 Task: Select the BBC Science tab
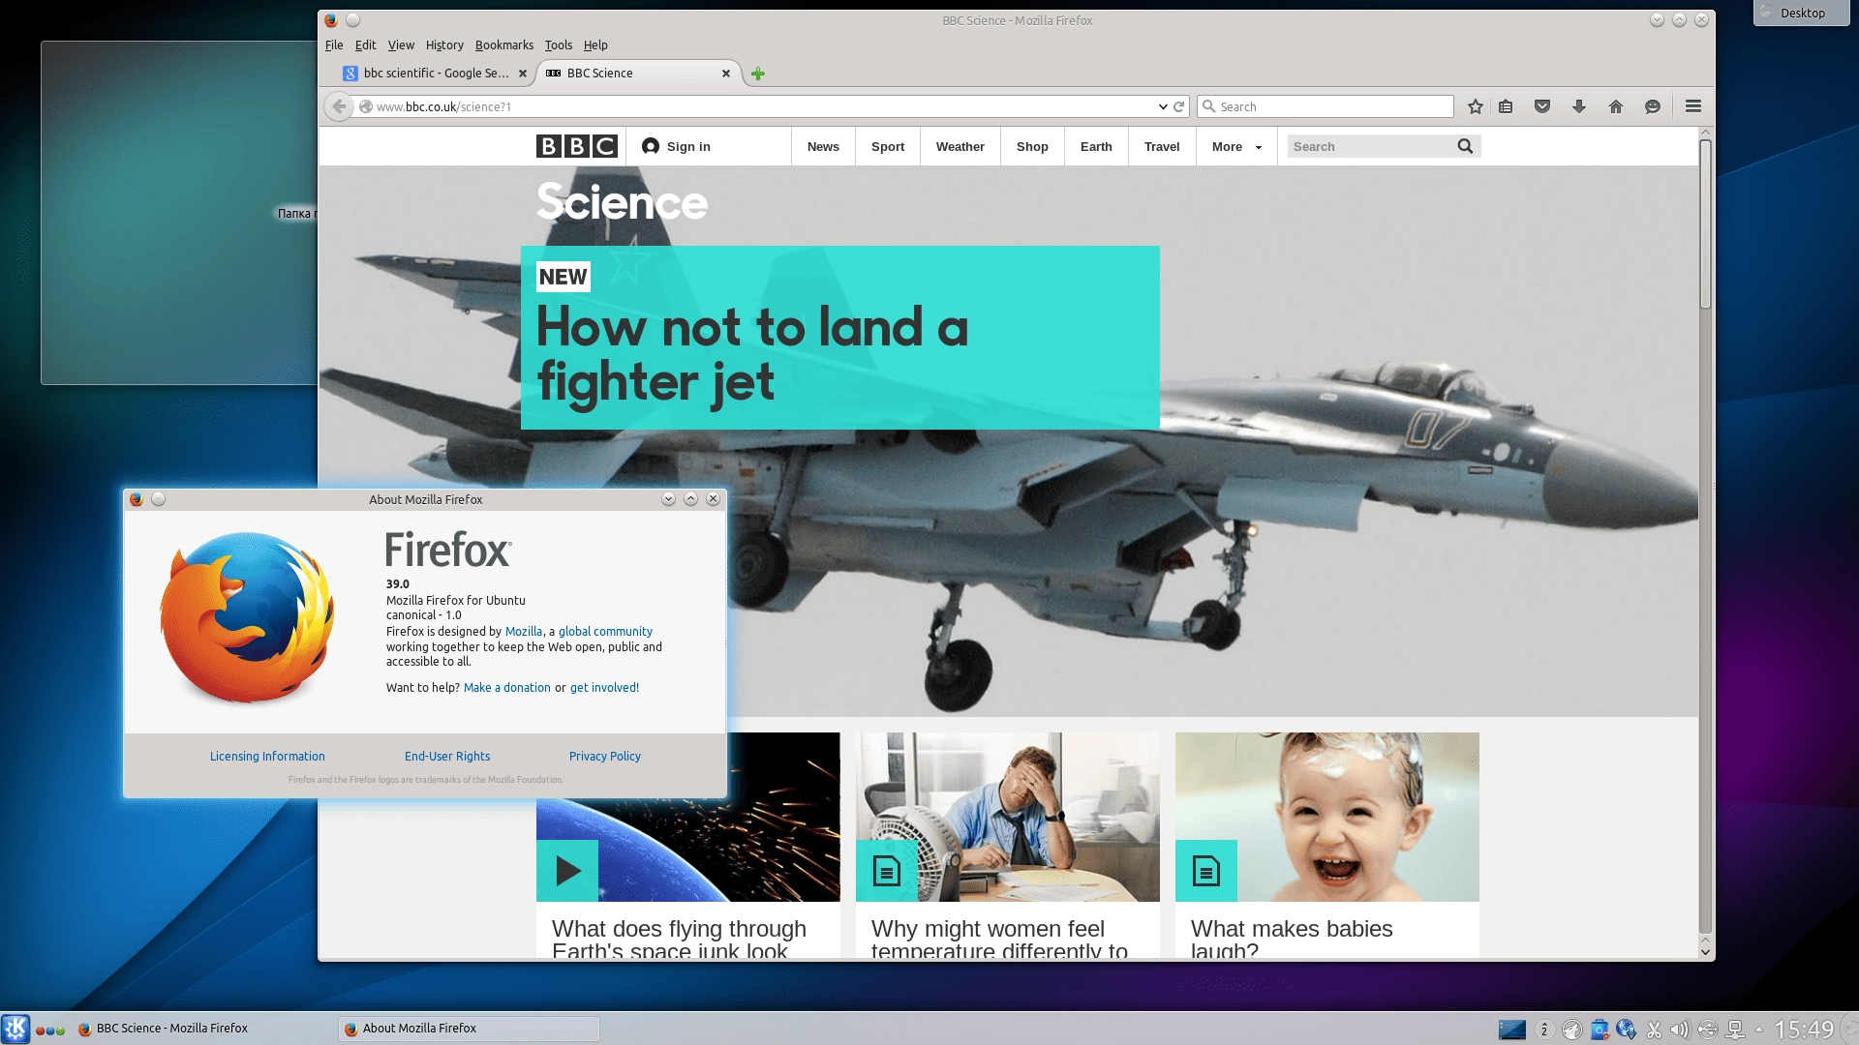639,74
